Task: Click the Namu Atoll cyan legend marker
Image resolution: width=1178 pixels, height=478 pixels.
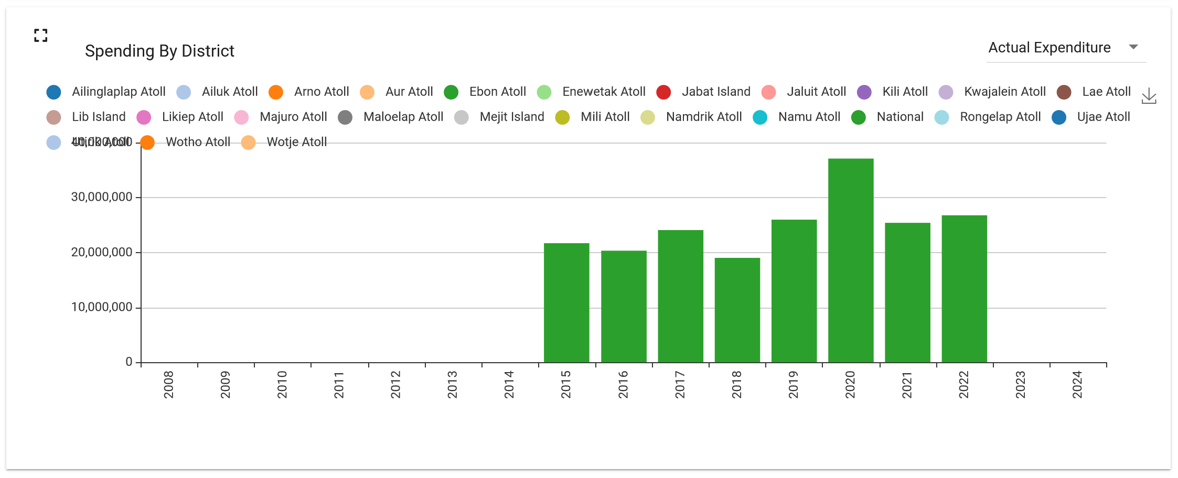Action: [760, 117]
